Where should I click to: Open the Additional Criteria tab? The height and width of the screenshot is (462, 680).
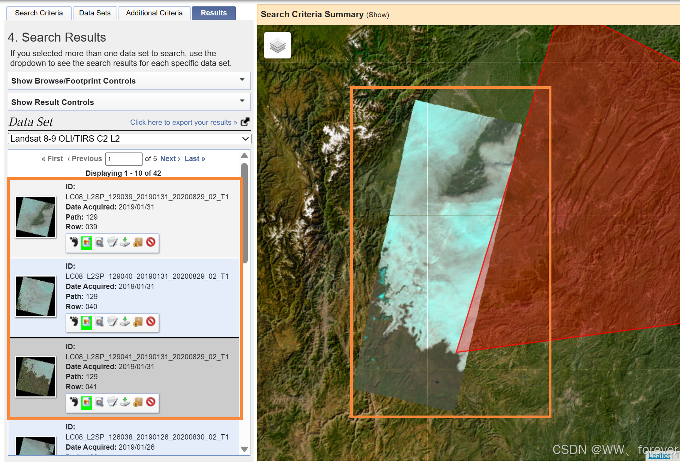coord(154,13)
